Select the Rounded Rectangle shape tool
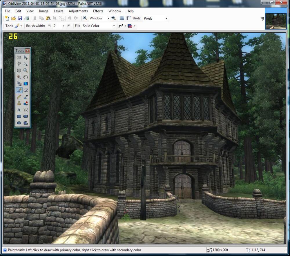 (26, 116)
